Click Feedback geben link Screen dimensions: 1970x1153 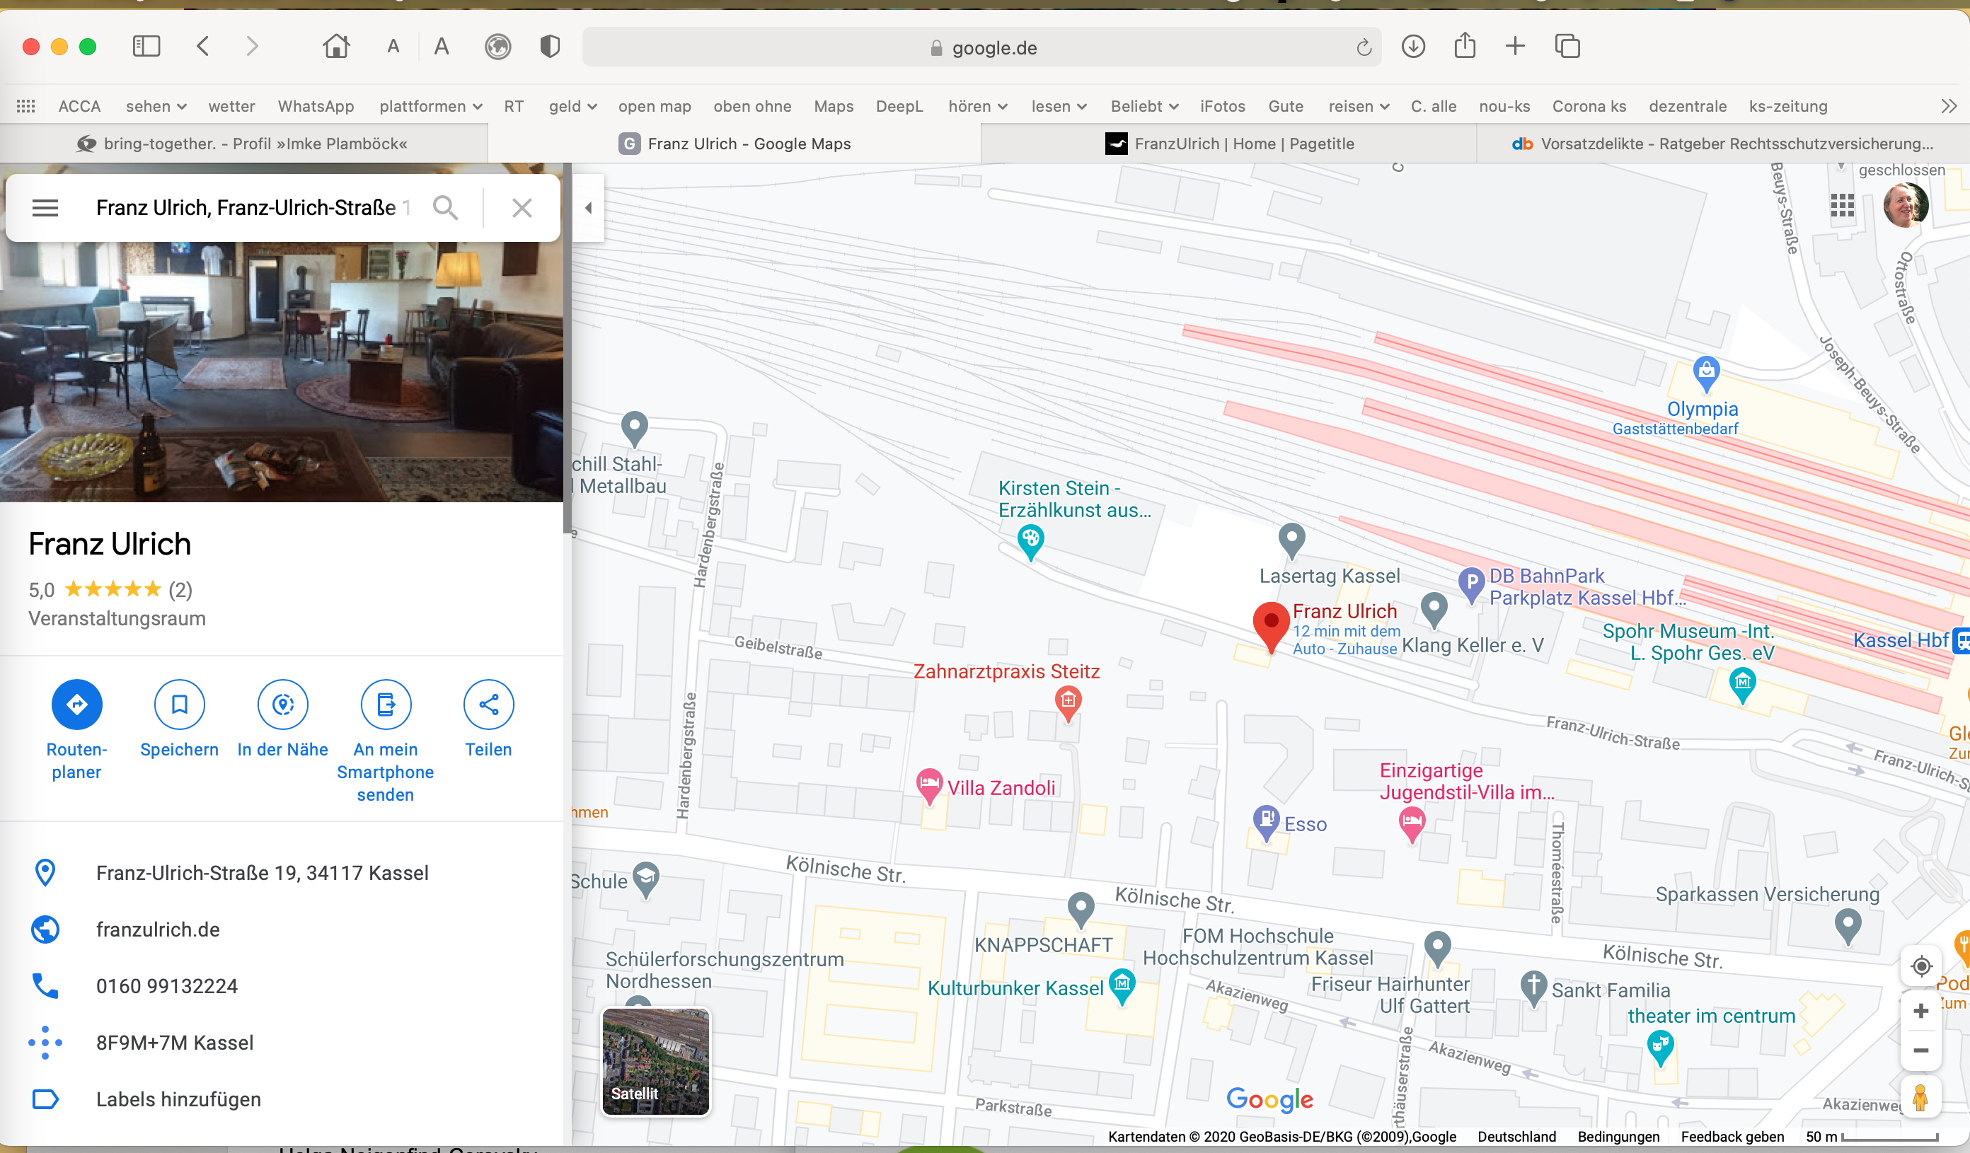click(1732, 1137)
